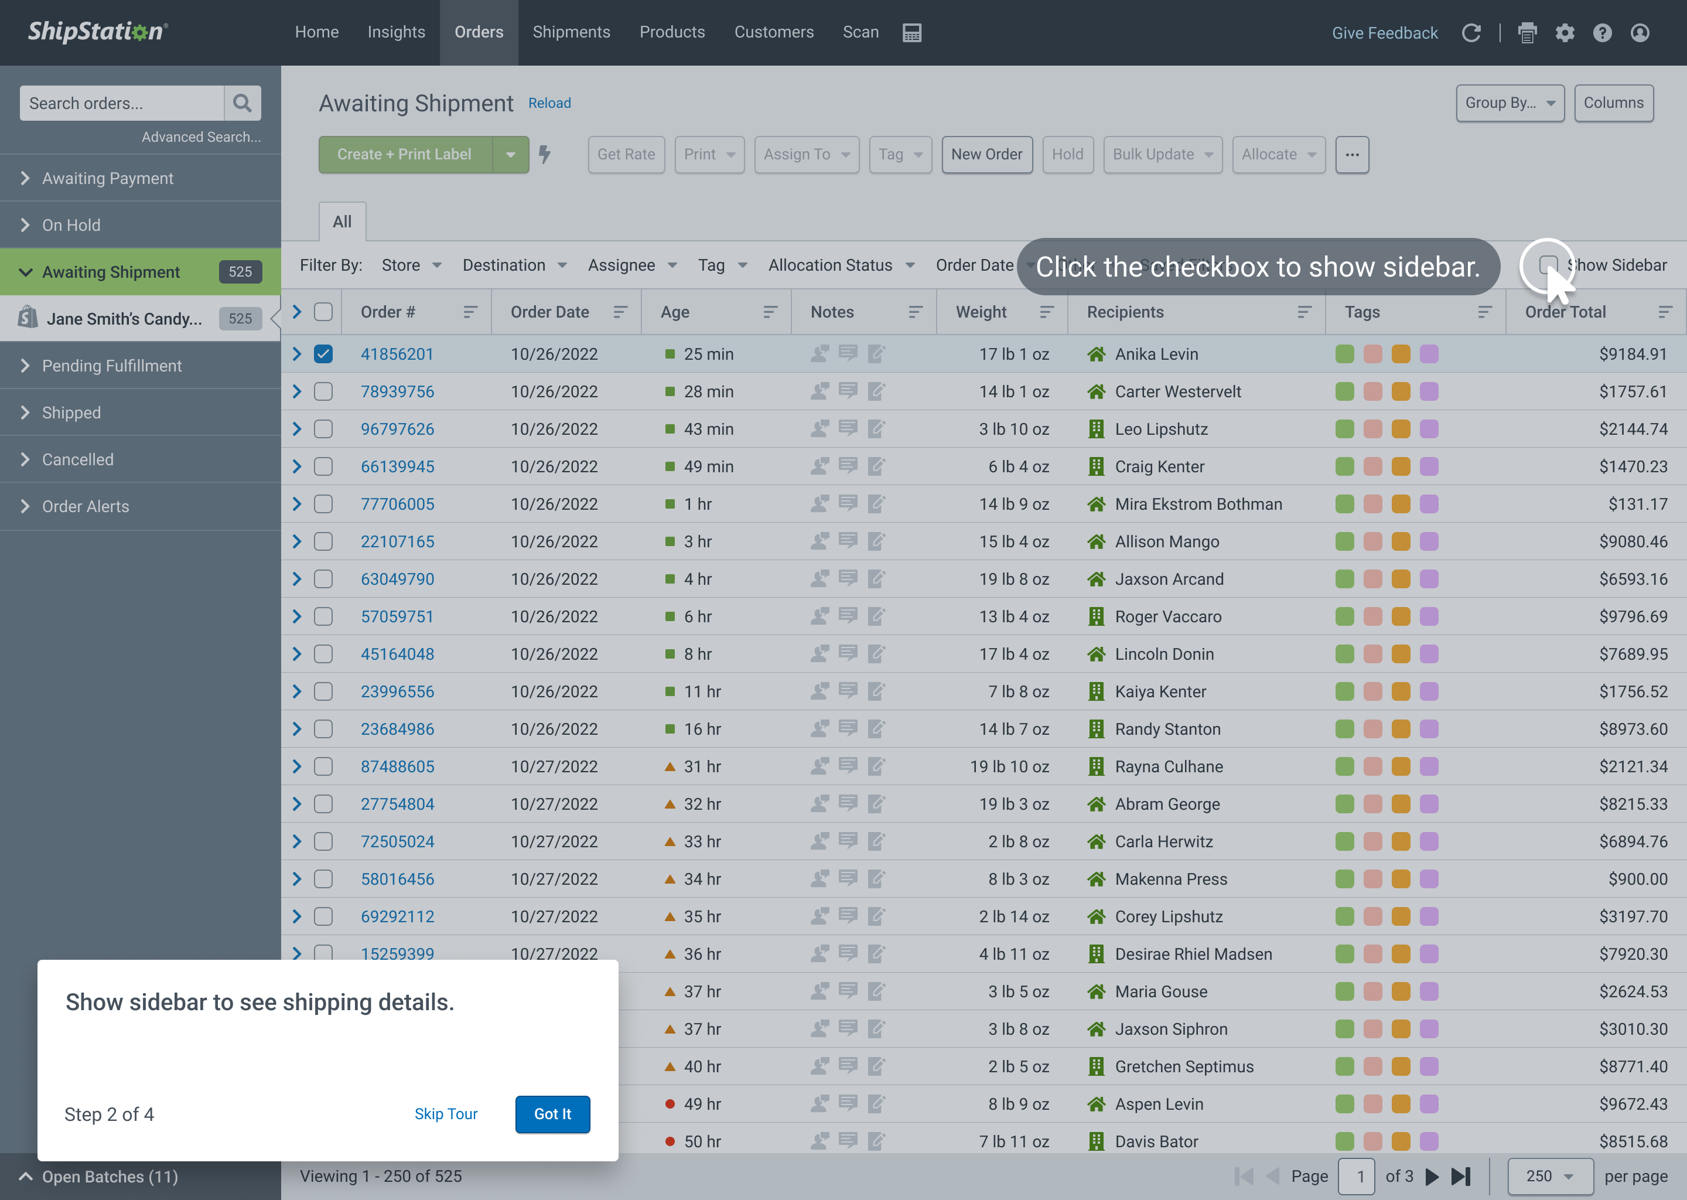This screenshot has width=1687, height=1200.
Task: Click the calculator icon in top navigation
Action: (911, 32)
